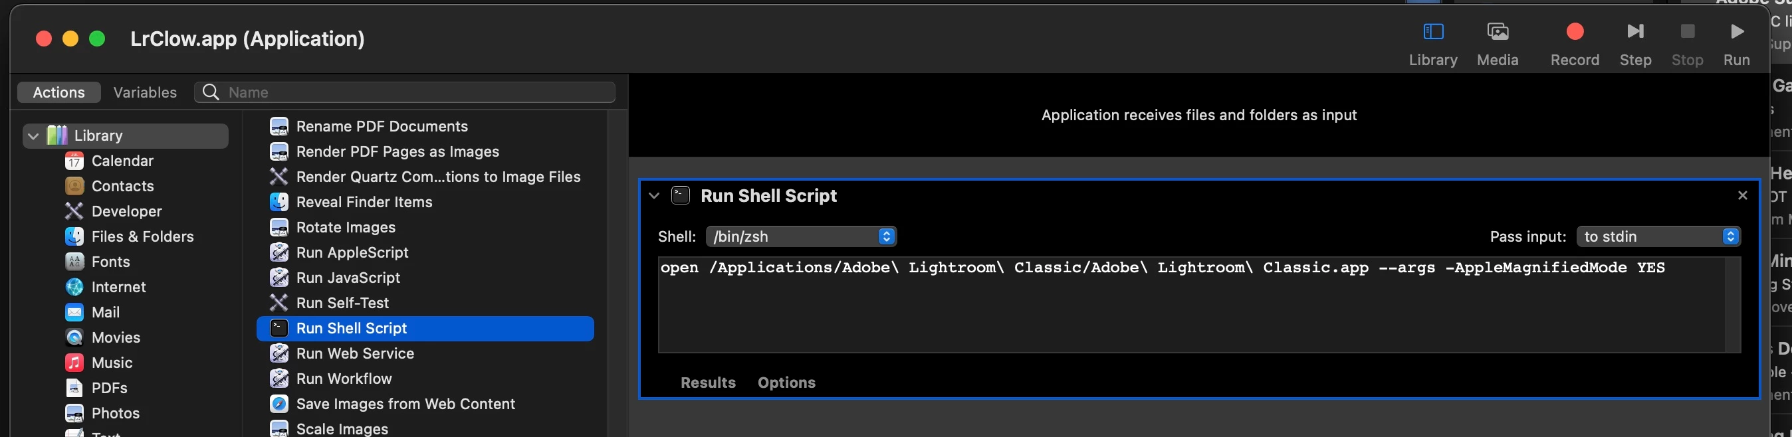1792x437 pixels.
Task: Select the Music category icon
Action: click(x=74, y=363)
